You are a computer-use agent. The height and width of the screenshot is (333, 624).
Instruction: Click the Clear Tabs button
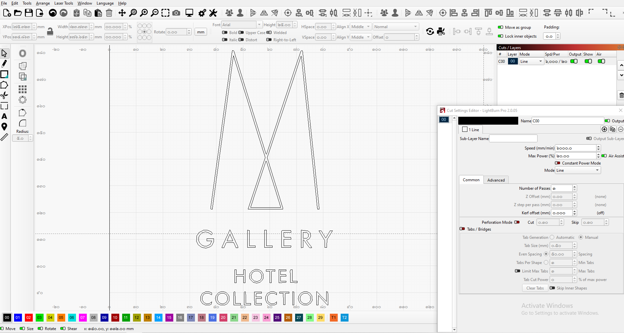[x=535, y=288]
